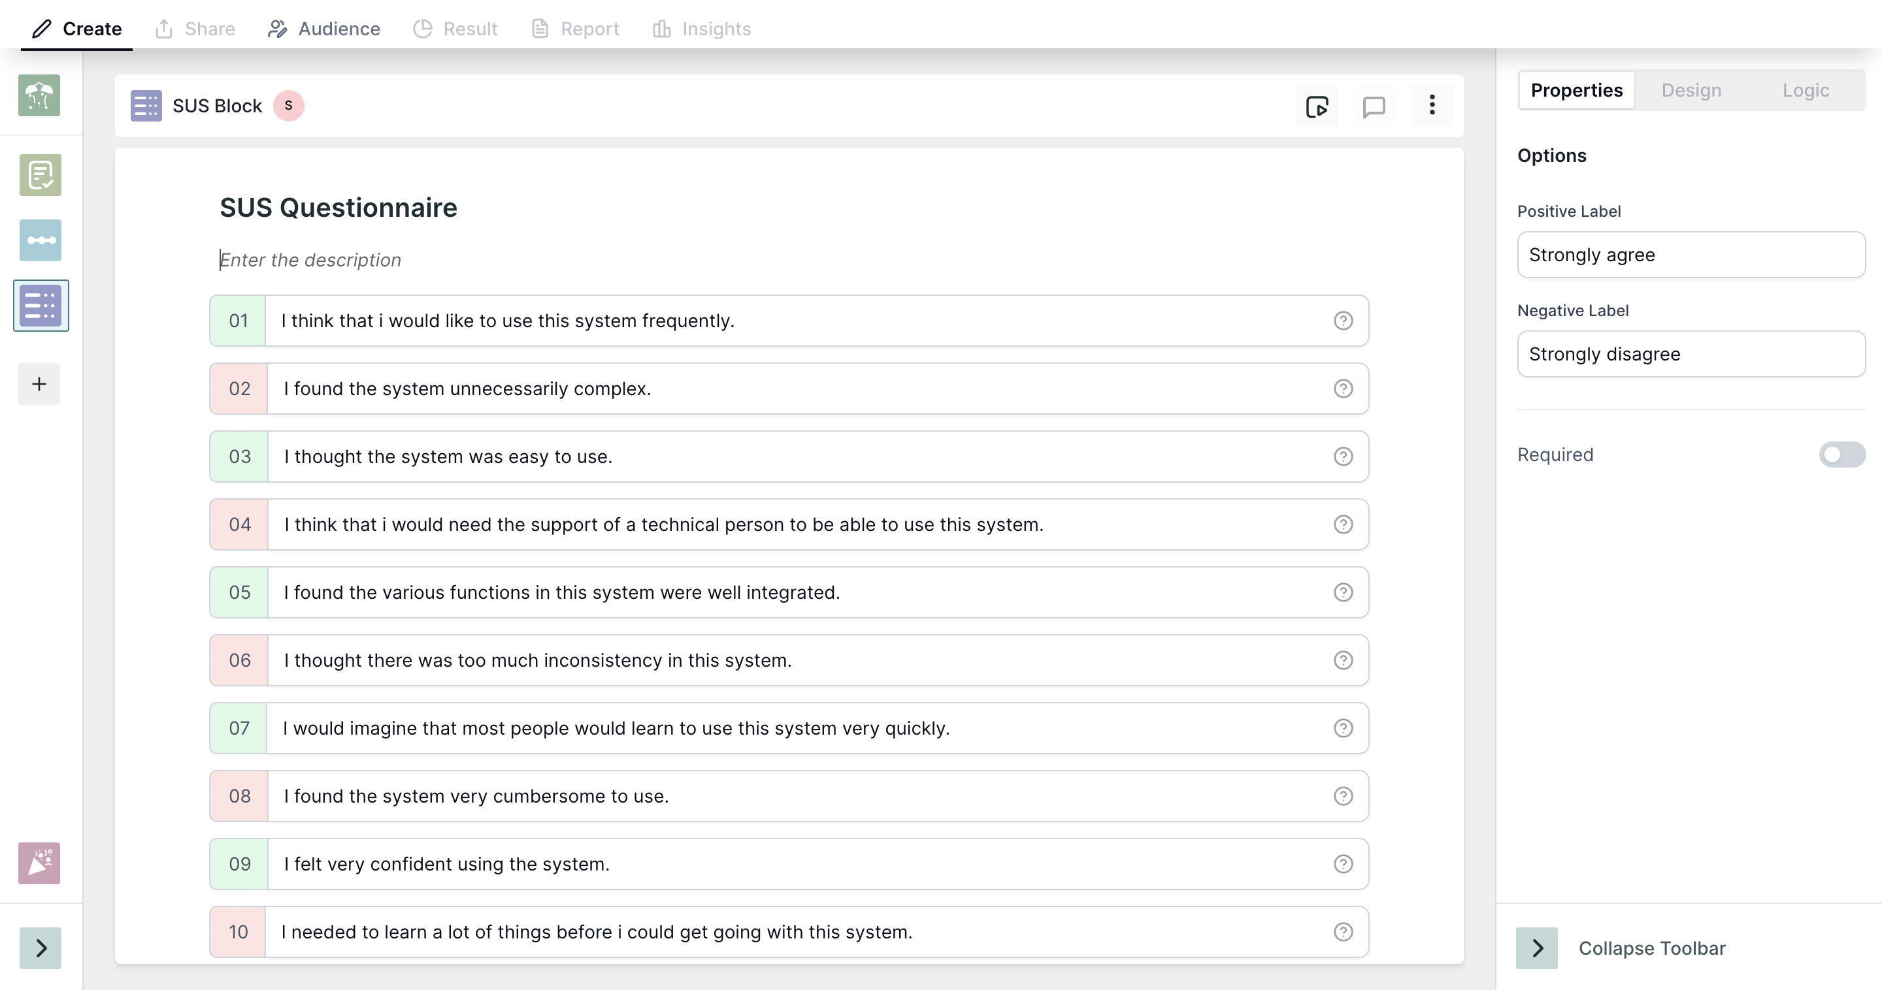Click help icon for question 07
Screen dimensions: 1882x990
[1343, 728]
